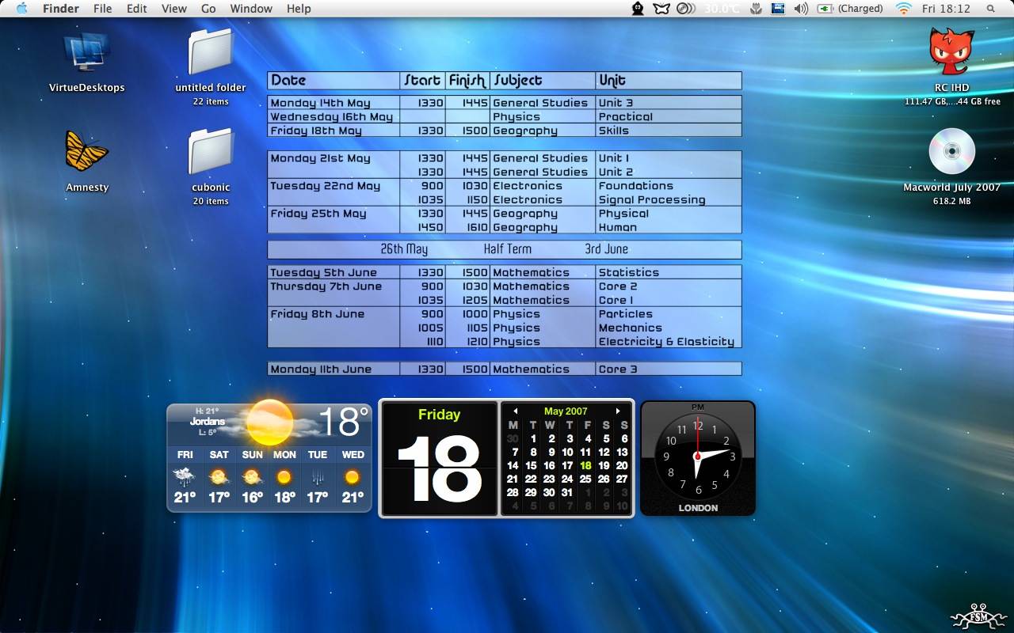Click the Date column header

(x=334, y=80)
